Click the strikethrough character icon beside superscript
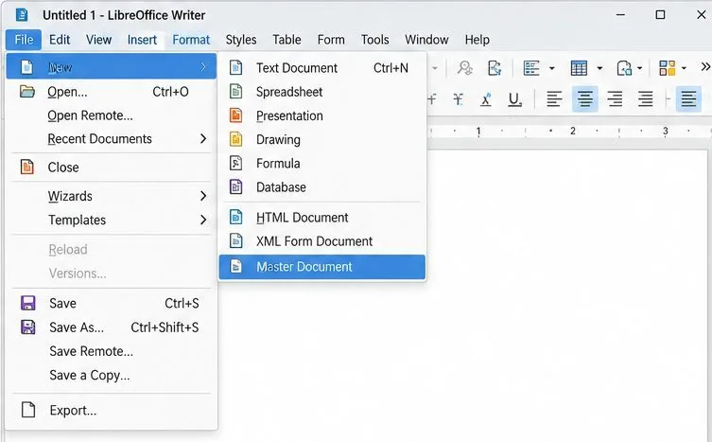712x442 pixels. 459,98
